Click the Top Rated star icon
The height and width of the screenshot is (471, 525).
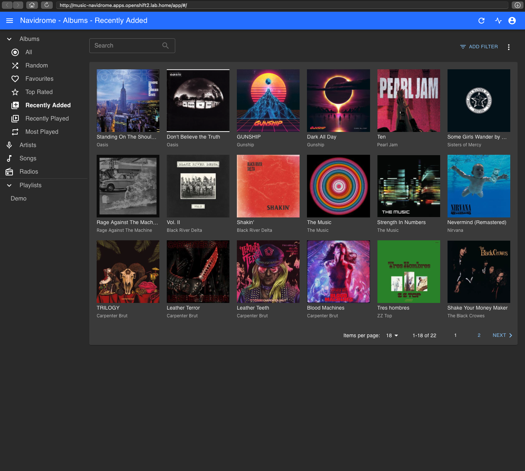[x=15, y=92]
